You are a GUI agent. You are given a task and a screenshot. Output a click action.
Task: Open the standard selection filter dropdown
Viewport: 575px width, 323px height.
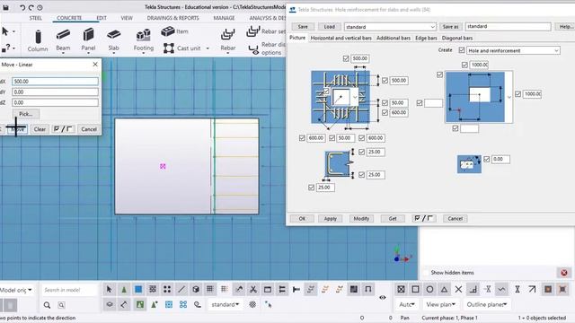tap(225, 304)
